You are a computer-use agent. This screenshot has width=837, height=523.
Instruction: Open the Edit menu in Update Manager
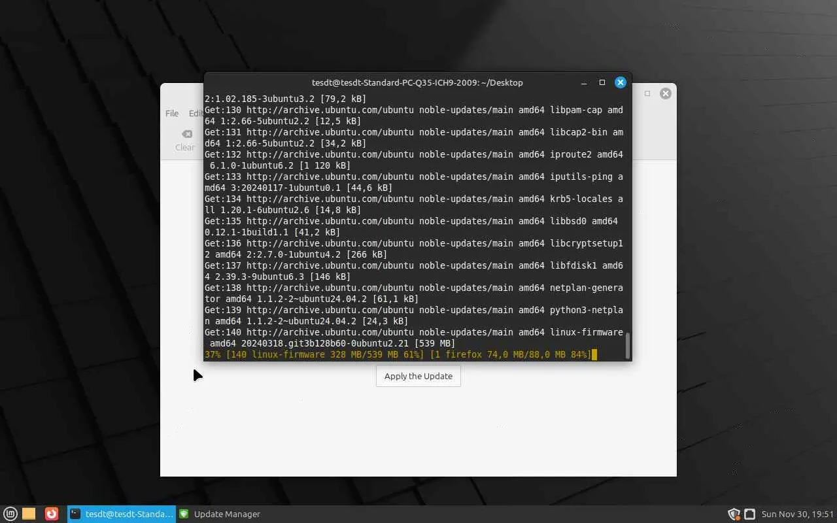click(x=196, y=113)
